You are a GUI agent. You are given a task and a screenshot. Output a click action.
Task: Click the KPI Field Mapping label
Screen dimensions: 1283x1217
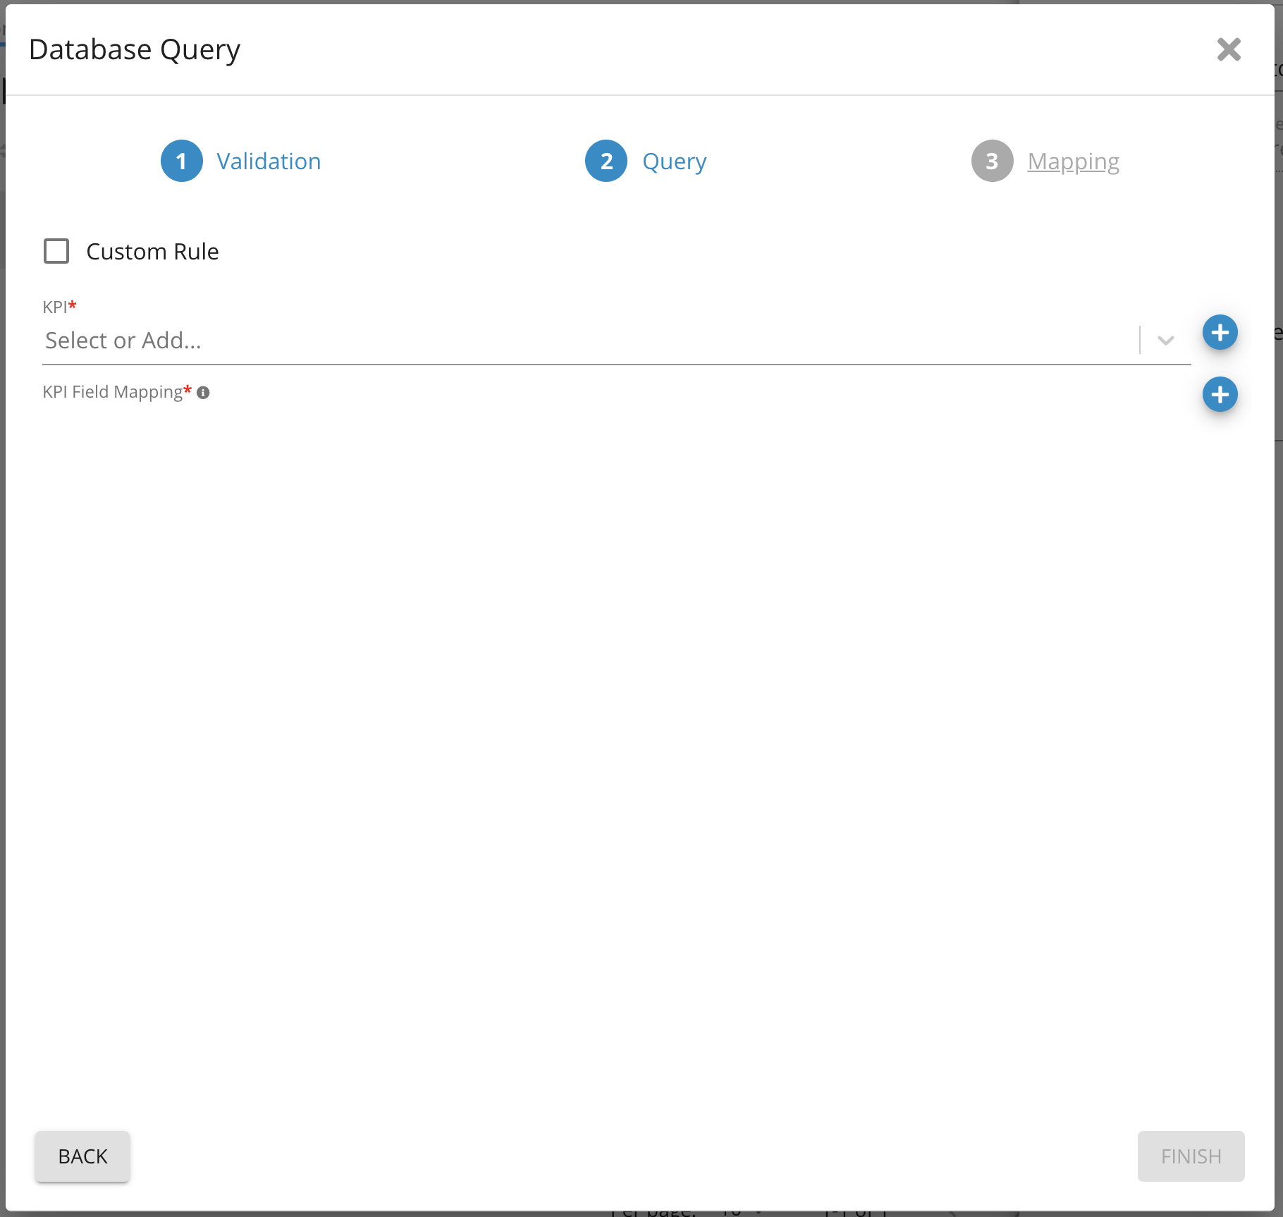coord(113,392)
